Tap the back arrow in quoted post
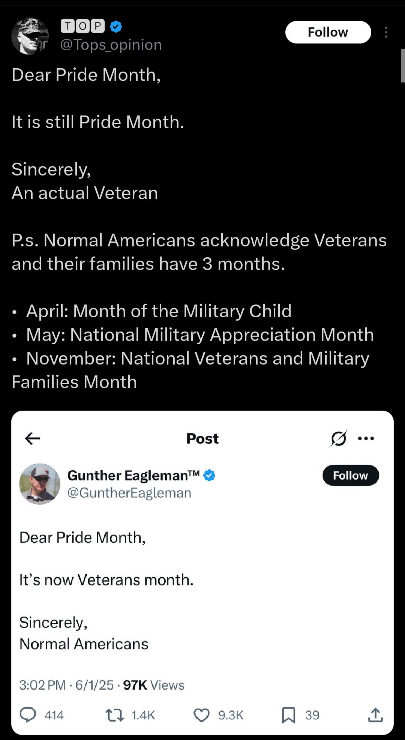 click(33, 438)
